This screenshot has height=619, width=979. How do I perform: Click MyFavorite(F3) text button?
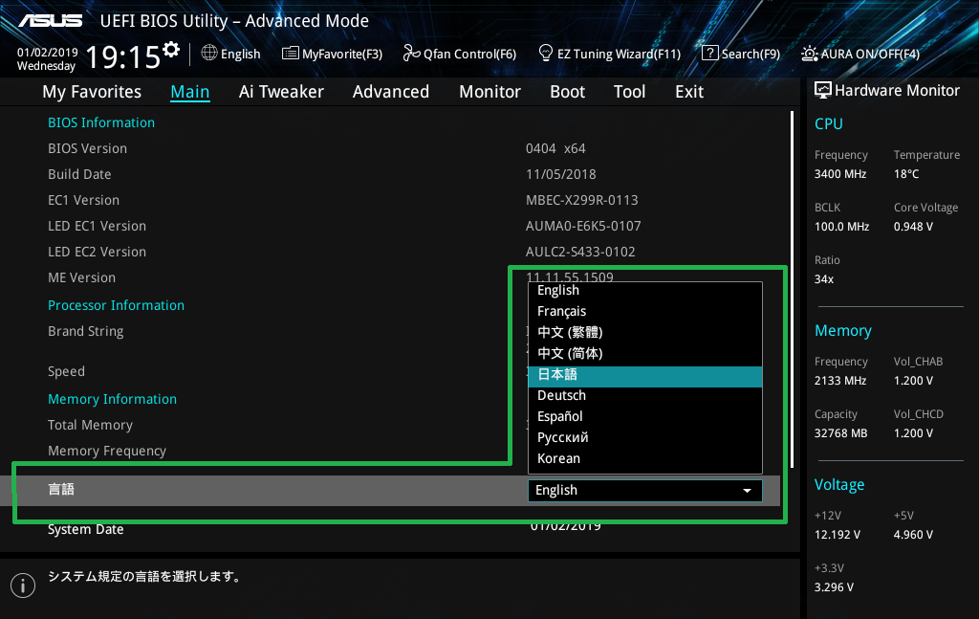(342, 55)
